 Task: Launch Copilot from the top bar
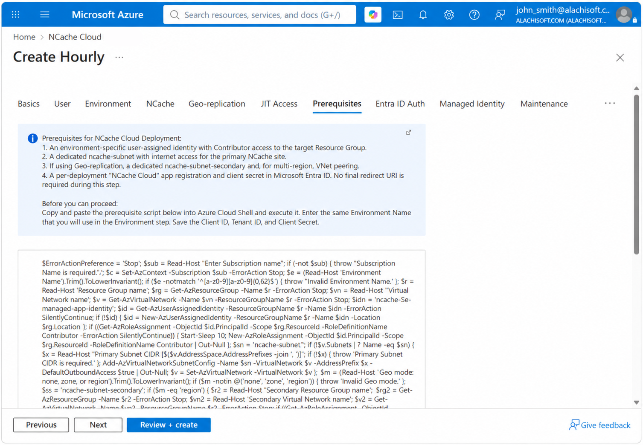[373, 14]
